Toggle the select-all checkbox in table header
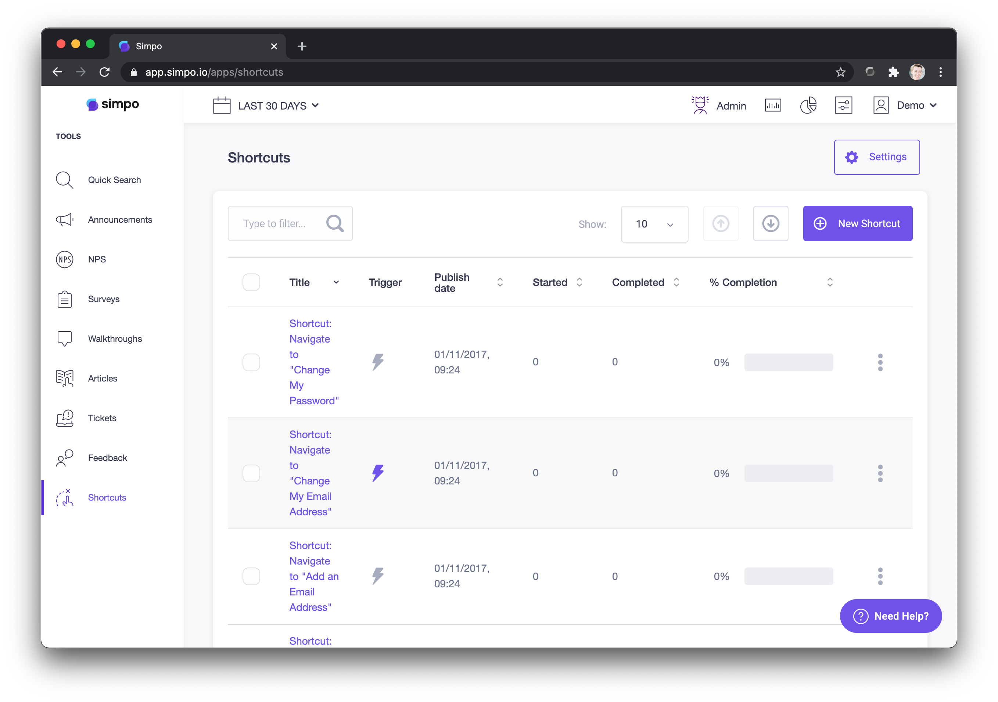This screenshot has height=702, width=998. click(251, 282)
